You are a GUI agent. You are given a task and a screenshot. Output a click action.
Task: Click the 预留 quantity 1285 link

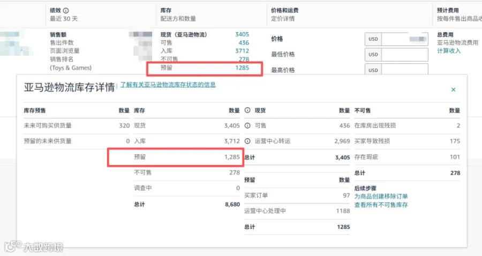(x=242, y=67)
